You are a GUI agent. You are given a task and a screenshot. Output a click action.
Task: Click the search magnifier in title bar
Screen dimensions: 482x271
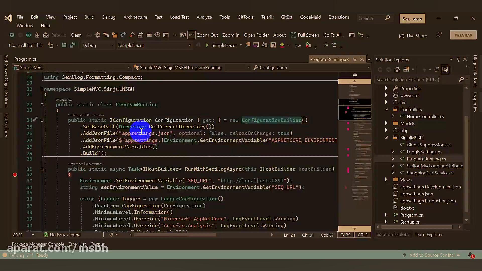387,18
